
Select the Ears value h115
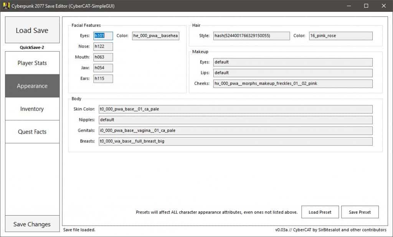click(102, 78)
